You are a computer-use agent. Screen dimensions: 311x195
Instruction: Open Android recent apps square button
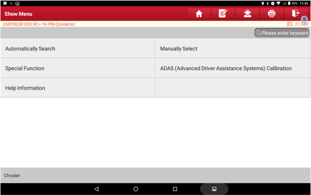click(175, 189)
